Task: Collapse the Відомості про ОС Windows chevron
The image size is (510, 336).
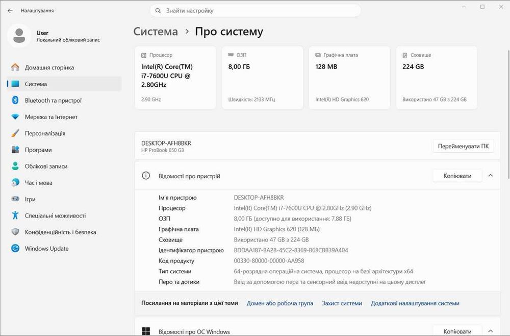Action: [491, 331]
